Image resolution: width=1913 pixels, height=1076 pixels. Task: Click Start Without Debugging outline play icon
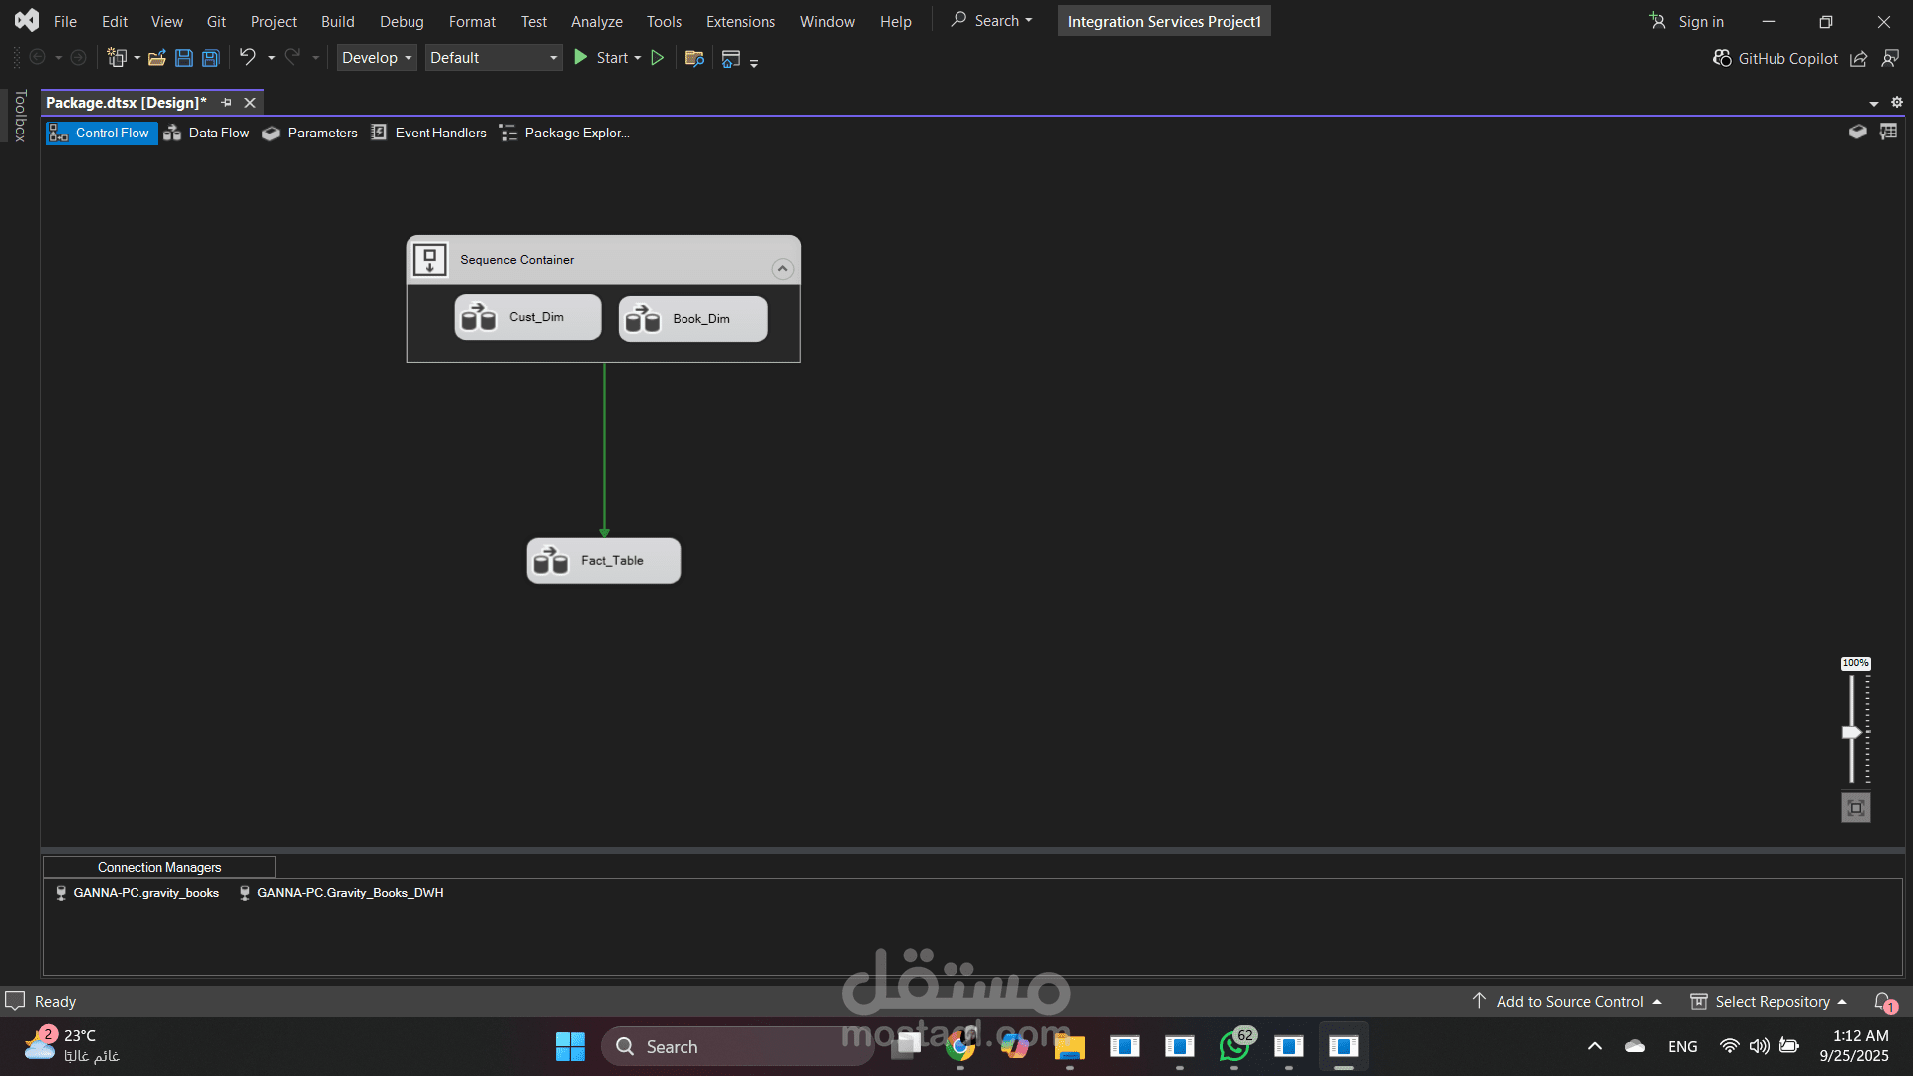[x=658, y=58]
